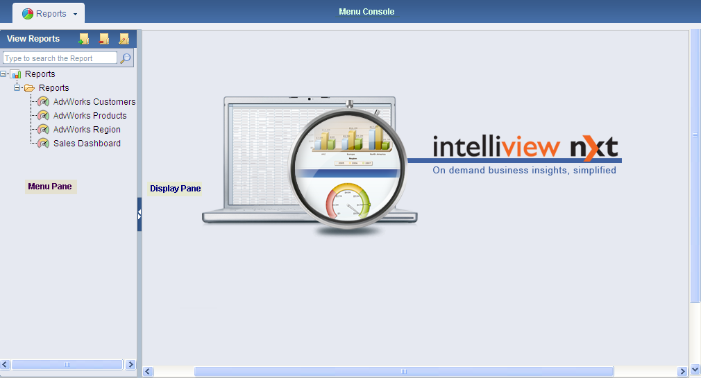The image size is (701, 378).
Task: Click the remove folder icon in View Reports
Action: pos(104,39)
